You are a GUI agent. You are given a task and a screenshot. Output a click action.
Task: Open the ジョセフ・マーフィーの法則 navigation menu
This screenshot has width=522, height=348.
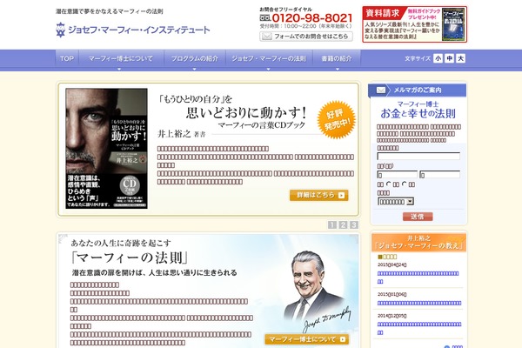(269, 58)
